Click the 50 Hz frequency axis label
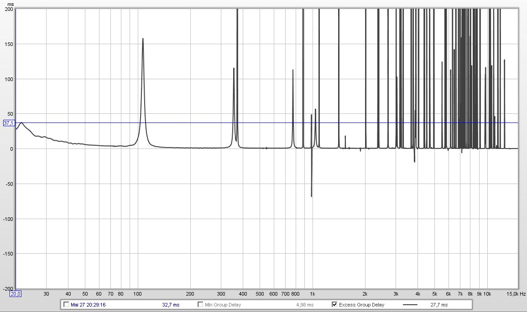Image resolution: width=527 pixels, height=312 pixels. click(85, 294)
